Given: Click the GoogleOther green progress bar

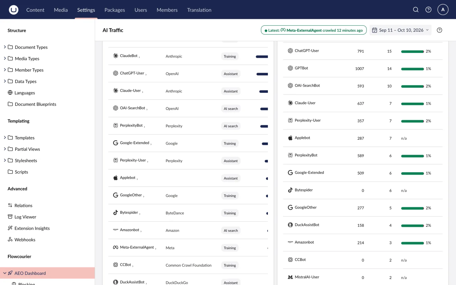Looking at the screenshot, I should (412, 208).
